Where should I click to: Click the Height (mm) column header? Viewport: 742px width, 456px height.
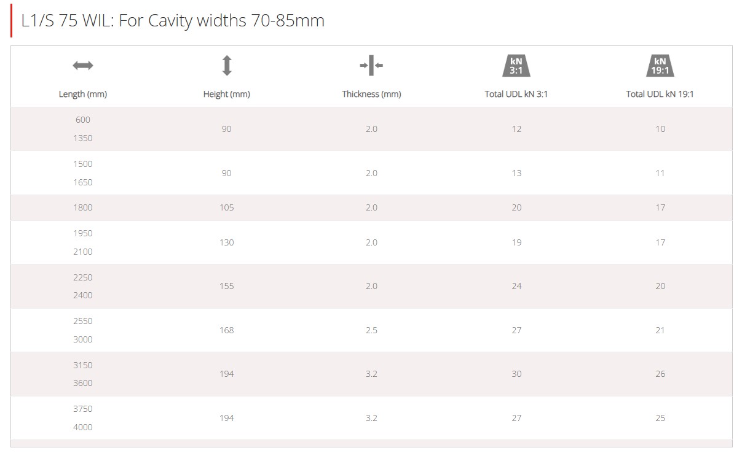227,95
